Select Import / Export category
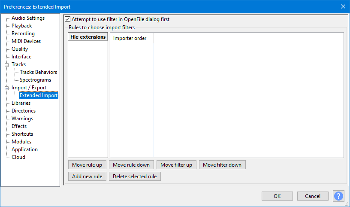The height and width of the screenshot is (207, 350). coord(29,88)
